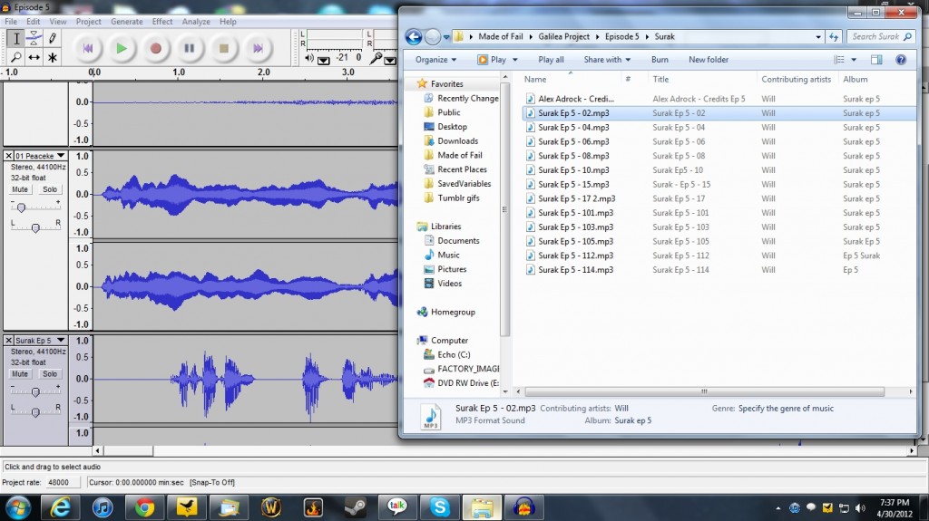The height and width of the screenshot is (521, 929).
Task: Open Google Chrome from the taskbar
Action: coord(144,507)
